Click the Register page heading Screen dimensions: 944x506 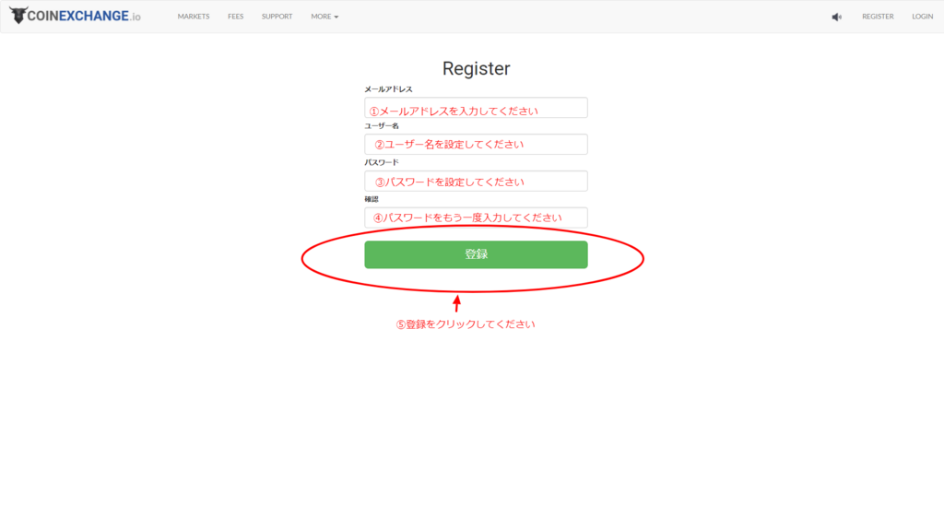(476, 68)
